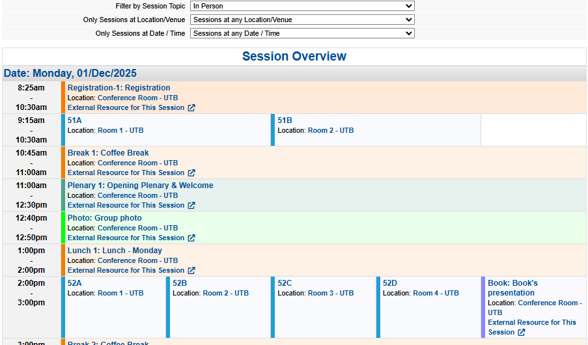
Task: Open Plenary 1: Opening Plenary & Welcome
Action: (140, 186)
